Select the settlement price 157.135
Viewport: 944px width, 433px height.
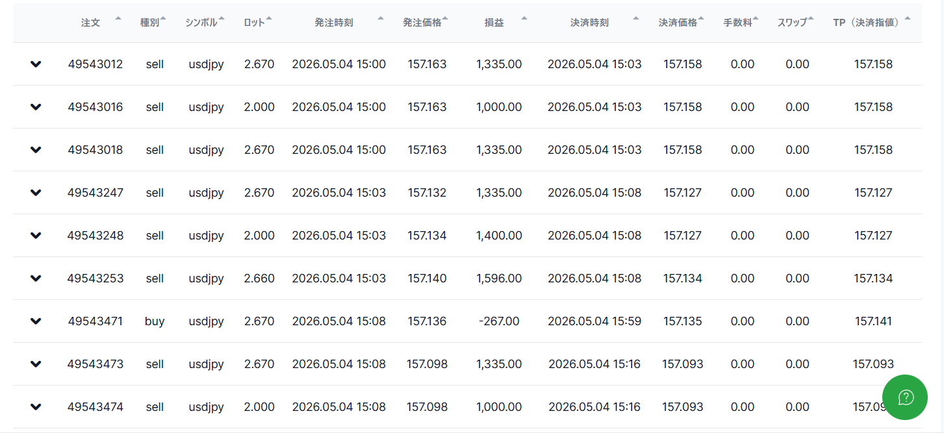(683, 321)
